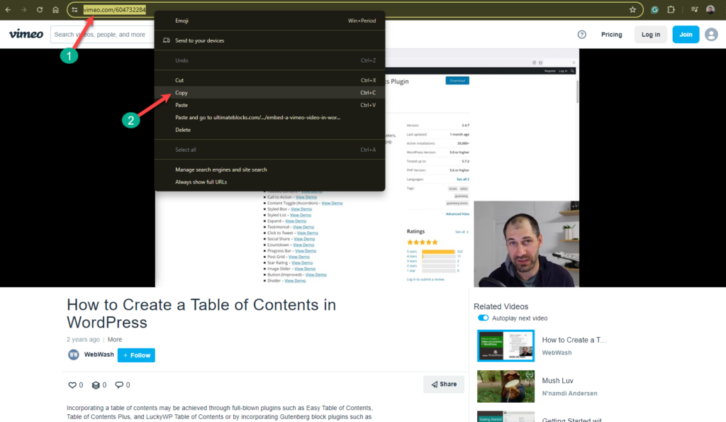726x422 pixels.
Task: Open the Vimeo user avatar menu
Action: (x=711, y=34)
